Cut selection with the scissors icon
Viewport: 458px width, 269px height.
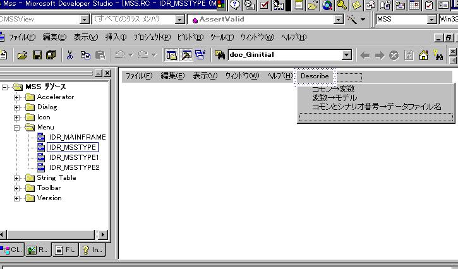[x=70, y=55]
